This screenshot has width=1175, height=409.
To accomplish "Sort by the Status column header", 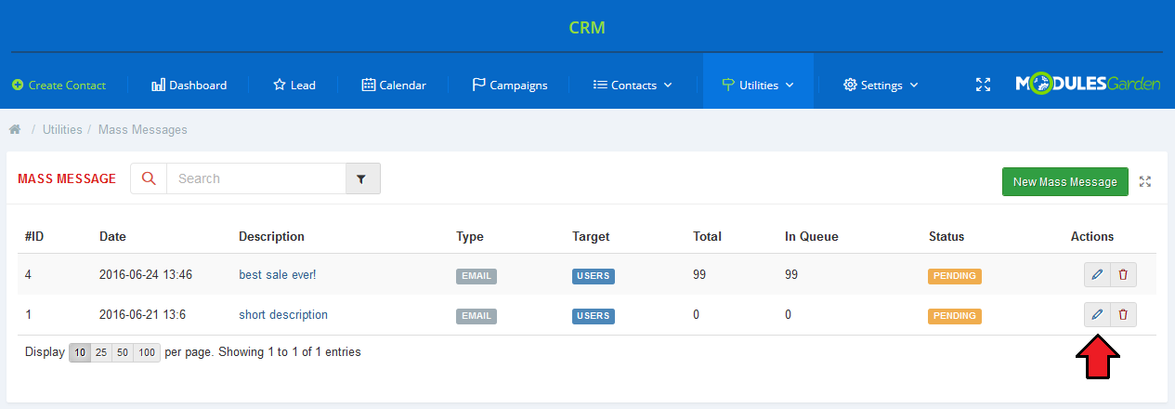I will click(947, 236).
